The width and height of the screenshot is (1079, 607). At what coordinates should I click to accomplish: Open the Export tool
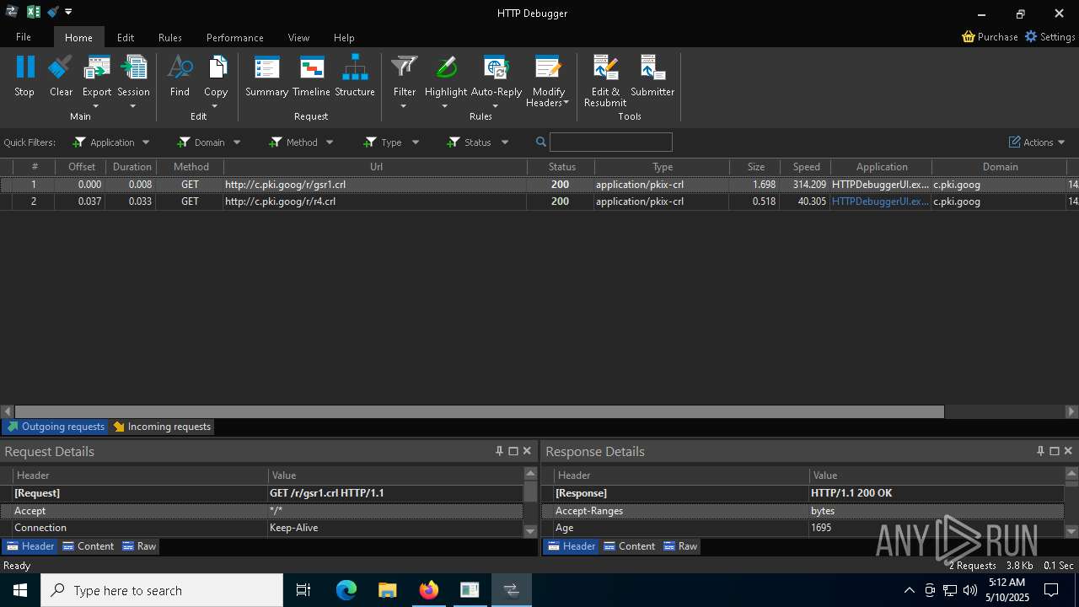coord(97,76)
